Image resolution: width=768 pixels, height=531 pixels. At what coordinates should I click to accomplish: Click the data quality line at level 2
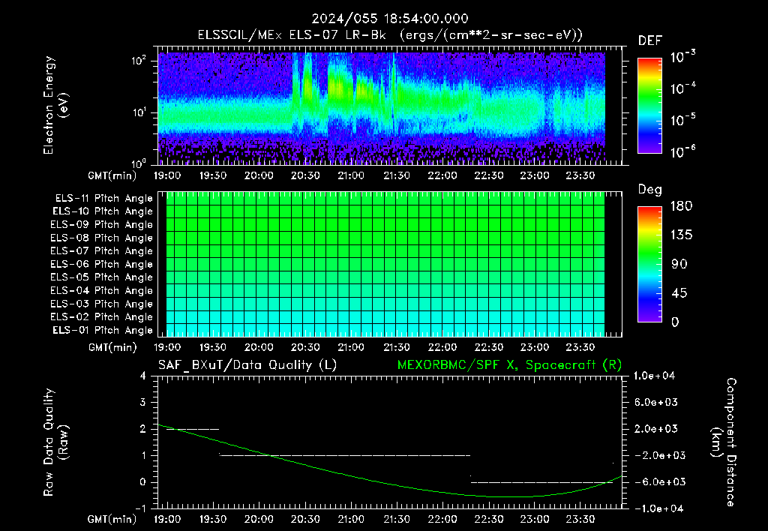[193, 429]
